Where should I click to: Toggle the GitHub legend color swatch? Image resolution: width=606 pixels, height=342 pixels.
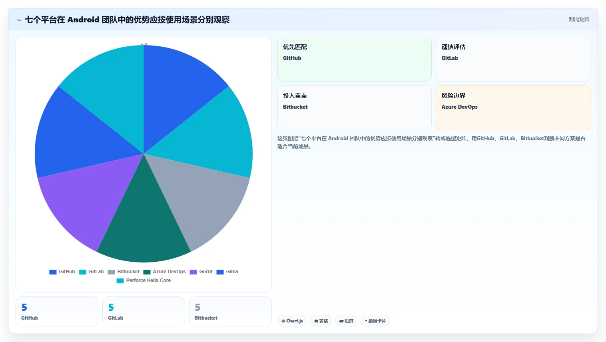point(53,272)
